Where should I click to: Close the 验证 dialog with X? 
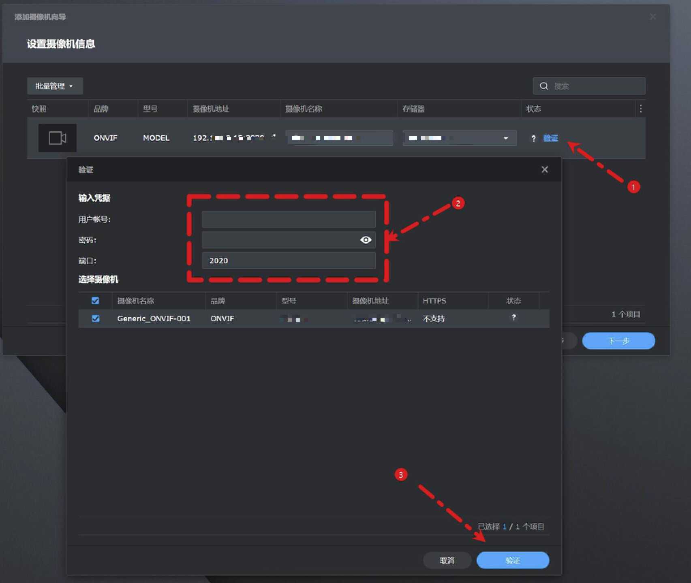(545, 169)
